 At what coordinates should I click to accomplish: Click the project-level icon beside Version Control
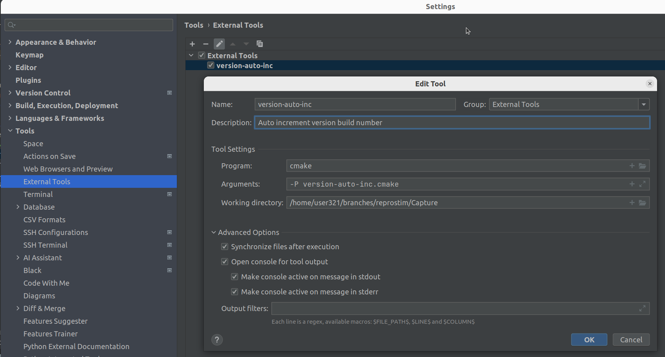(x=169, y=93)
